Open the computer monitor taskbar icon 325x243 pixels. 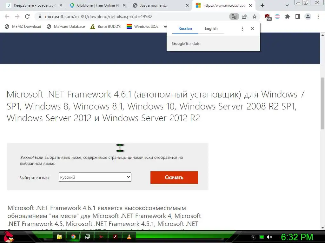(87, 237)
